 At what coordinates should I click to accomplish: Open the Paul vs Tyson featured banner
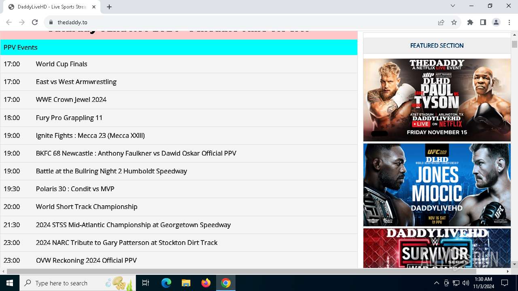(x=437, y=100)
